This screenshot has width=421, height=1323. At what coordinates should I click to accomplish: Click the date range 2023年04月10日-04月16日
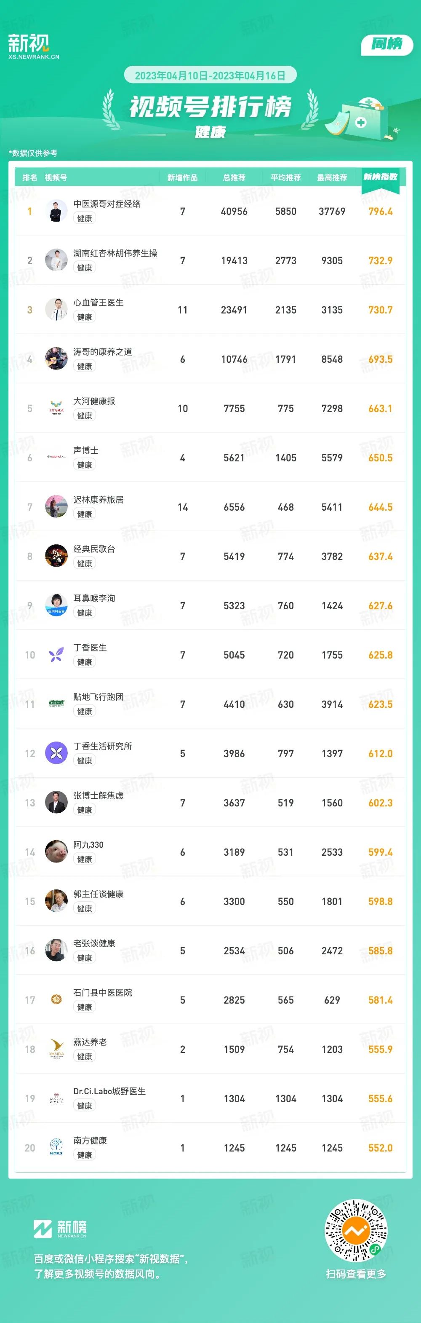coord(210,75)
